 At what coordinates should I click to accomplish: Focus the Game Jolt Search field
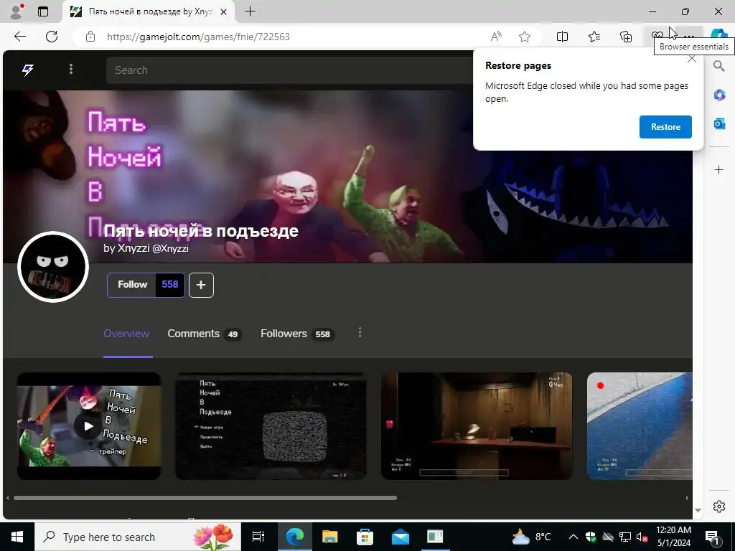pyautogui.click(x=290, y=70)
